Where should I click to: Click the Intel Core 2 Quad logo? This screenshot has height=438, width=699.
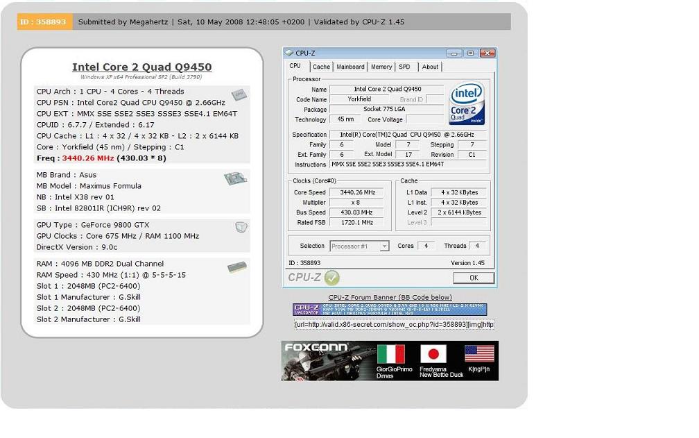466,103
